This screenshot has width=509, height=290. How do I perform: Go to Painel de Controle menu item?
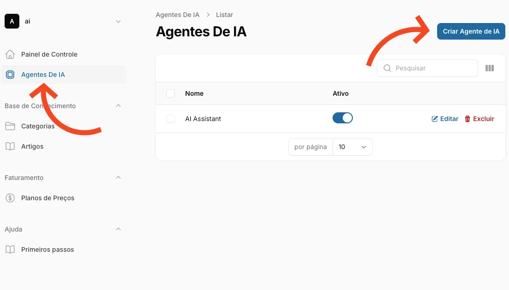coord(49,54)
